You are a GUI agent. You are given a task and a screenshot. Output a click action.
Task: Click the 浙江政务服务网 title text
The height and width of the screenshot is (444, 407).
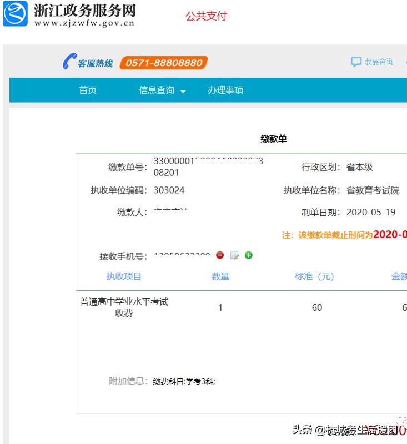pyautogui.click(x=85, y=11)
